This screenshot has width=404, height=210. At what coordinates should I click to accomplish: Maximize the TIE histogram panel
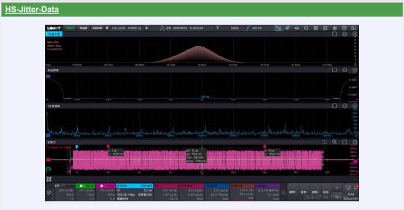pos(334,34)
